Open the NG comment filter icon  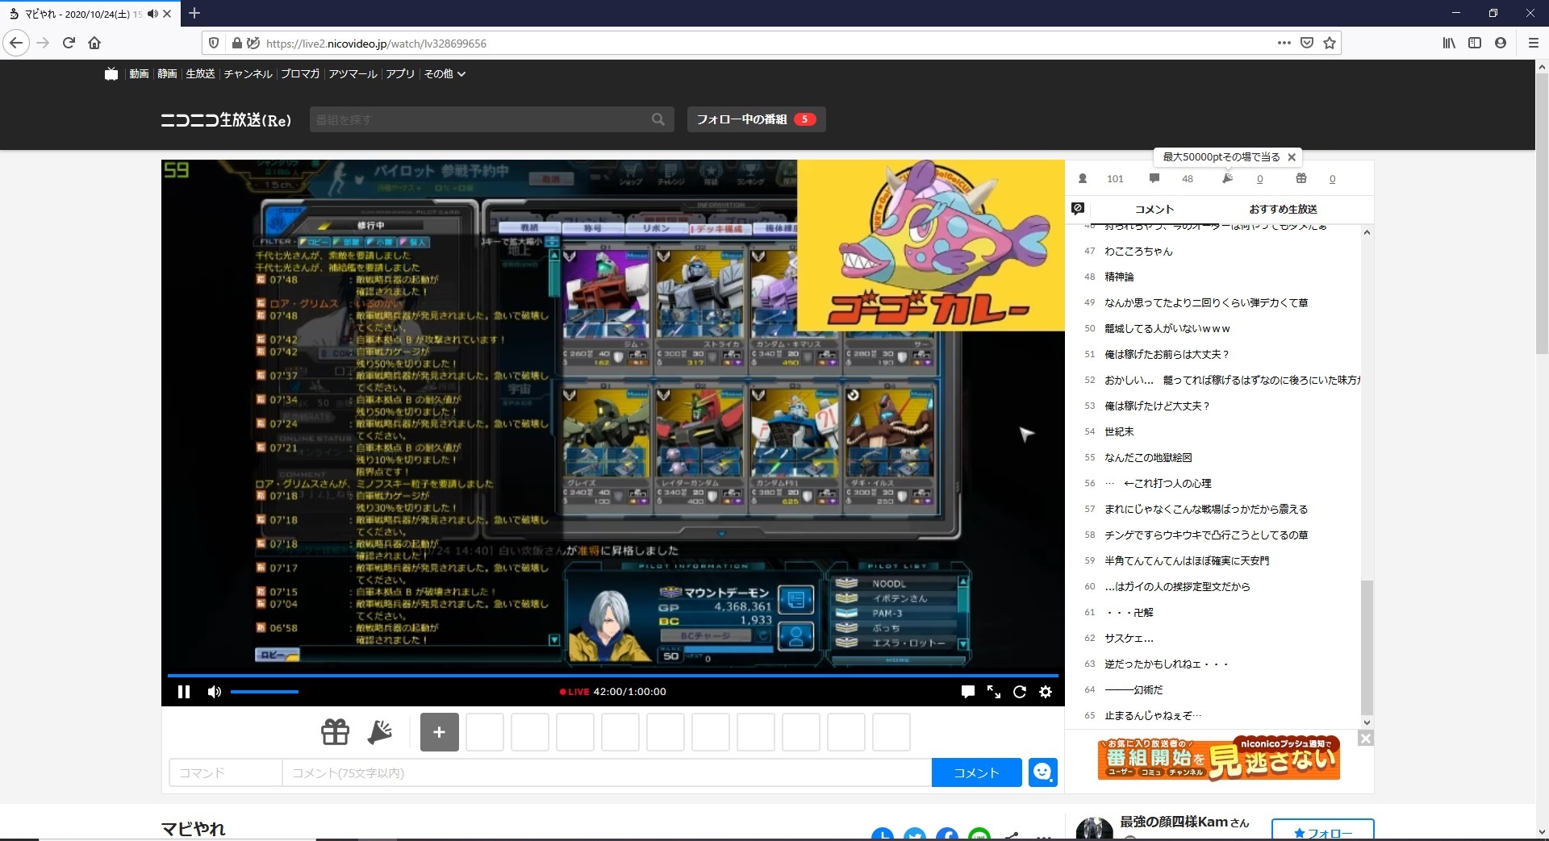(x=1078, y=208)
